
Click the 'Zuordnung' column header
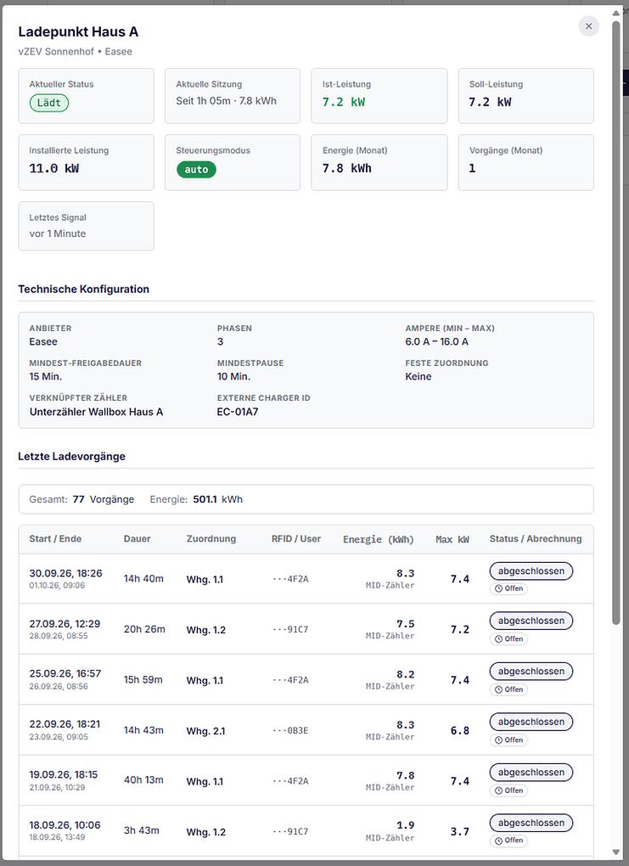coord(211,539)
